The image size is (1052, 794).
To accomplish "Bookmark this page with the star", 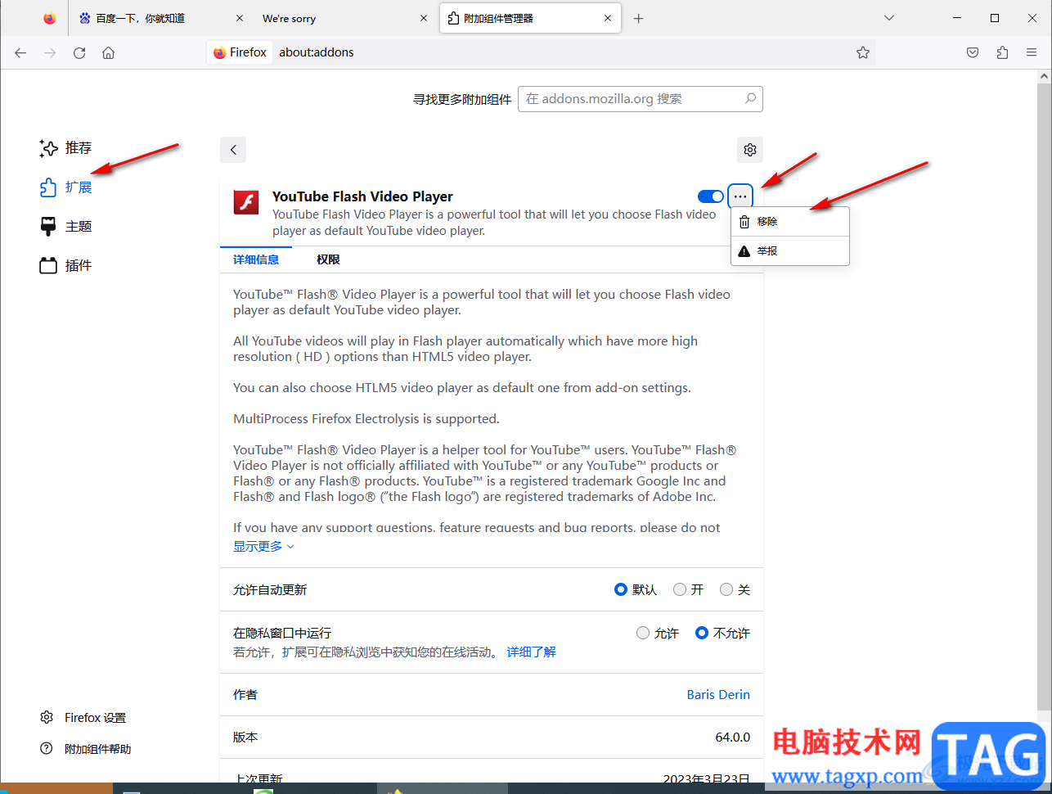I will [x=863, y=52].
